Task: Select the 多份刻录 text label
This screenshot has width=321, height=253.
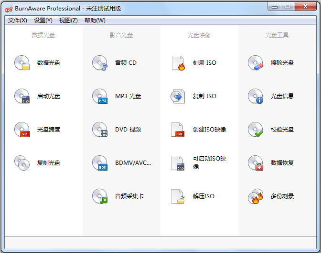Action: point(282,196)
